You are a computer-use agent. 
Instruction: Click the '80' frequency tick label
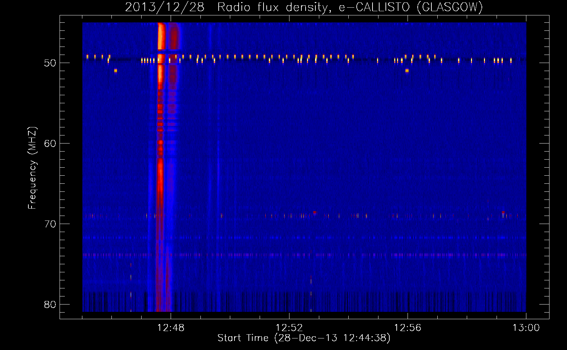(x=50, y=304)
